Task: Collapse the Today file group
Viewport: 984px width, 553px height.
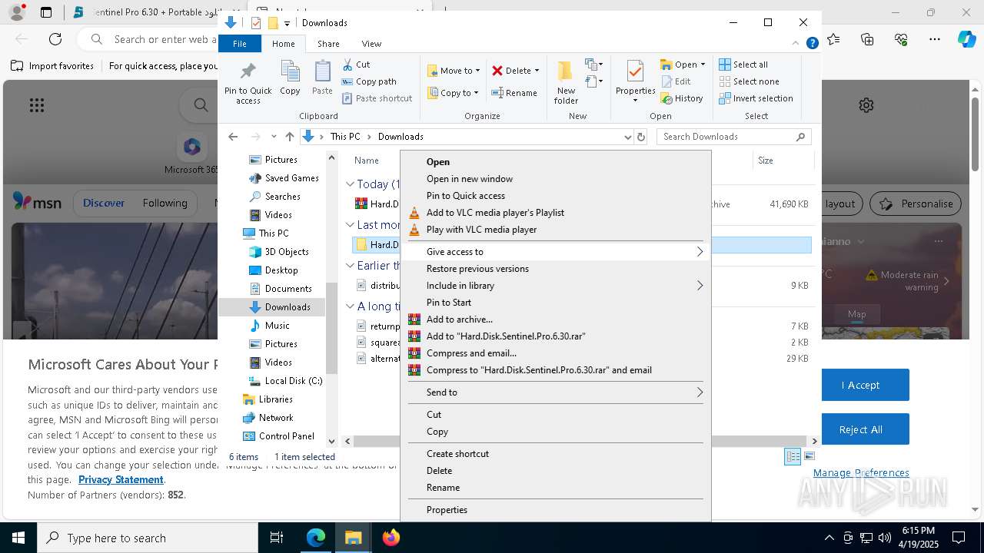Action: (350, 184)
